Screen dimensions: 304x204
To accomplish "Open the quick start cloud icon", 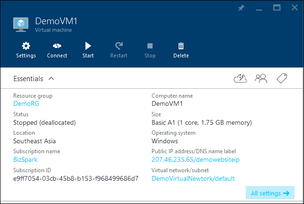I will pyautogui.click(x=241, y=78).
